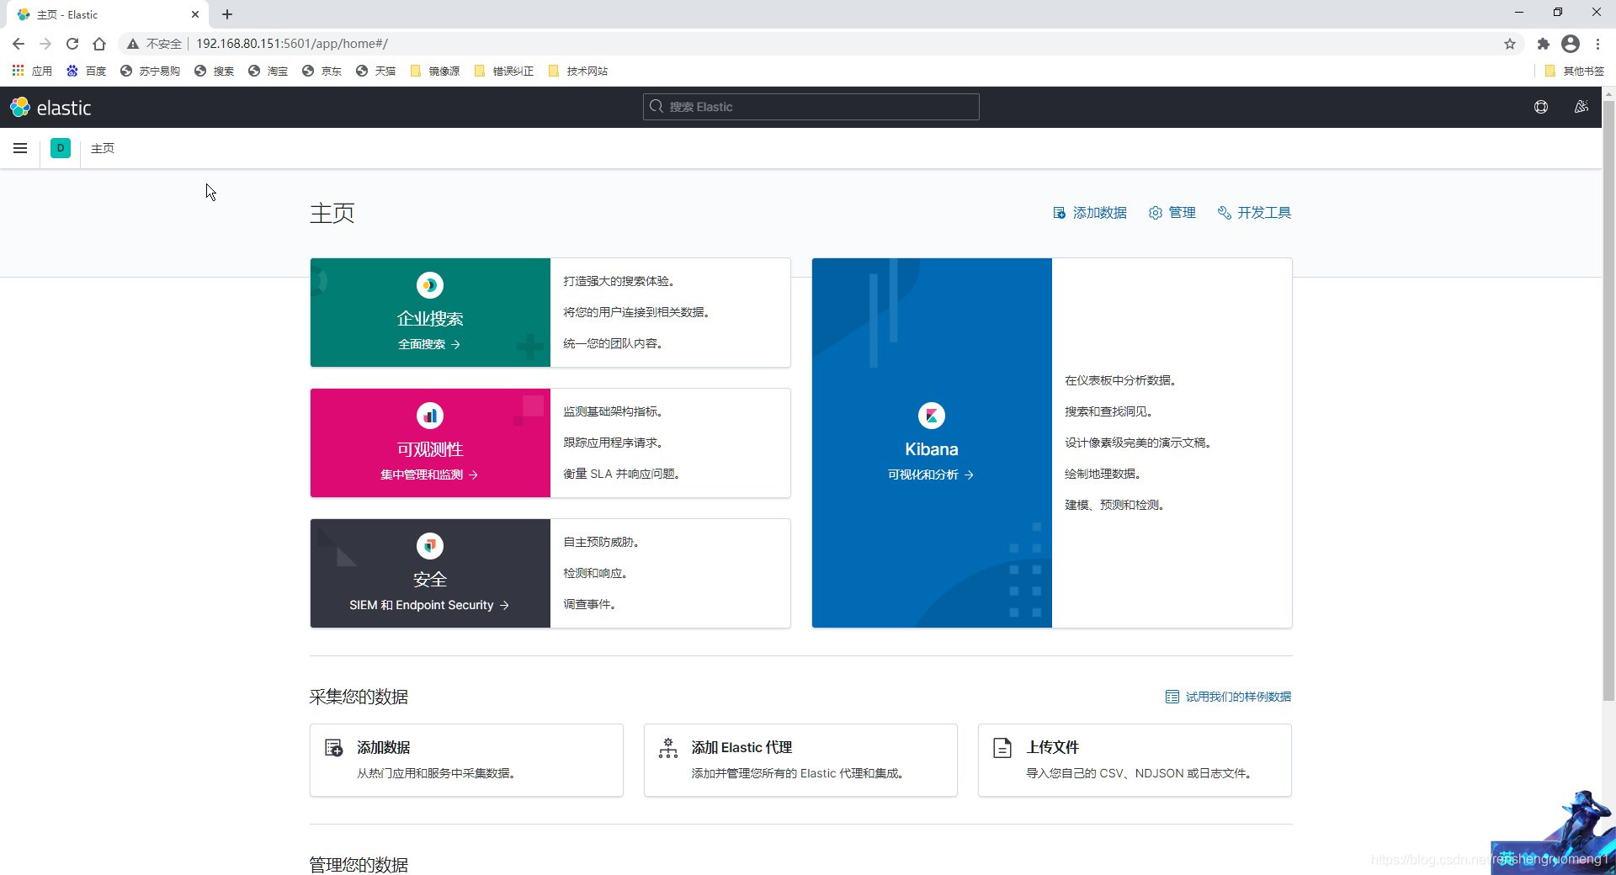Viewport: 1616px width, 875px height.
Task: Click the Observability chart circular icon
Action: [430, 416]
